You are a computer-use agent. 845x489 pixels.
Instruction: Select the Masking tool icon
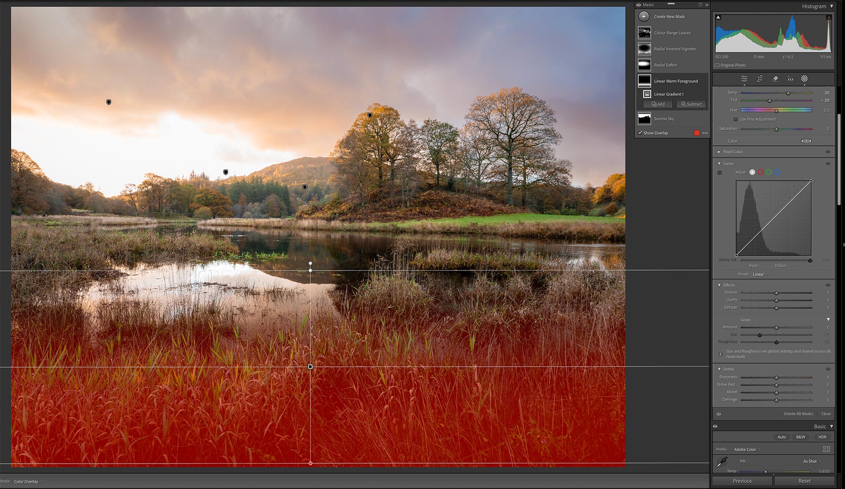(x=804, y=79)
